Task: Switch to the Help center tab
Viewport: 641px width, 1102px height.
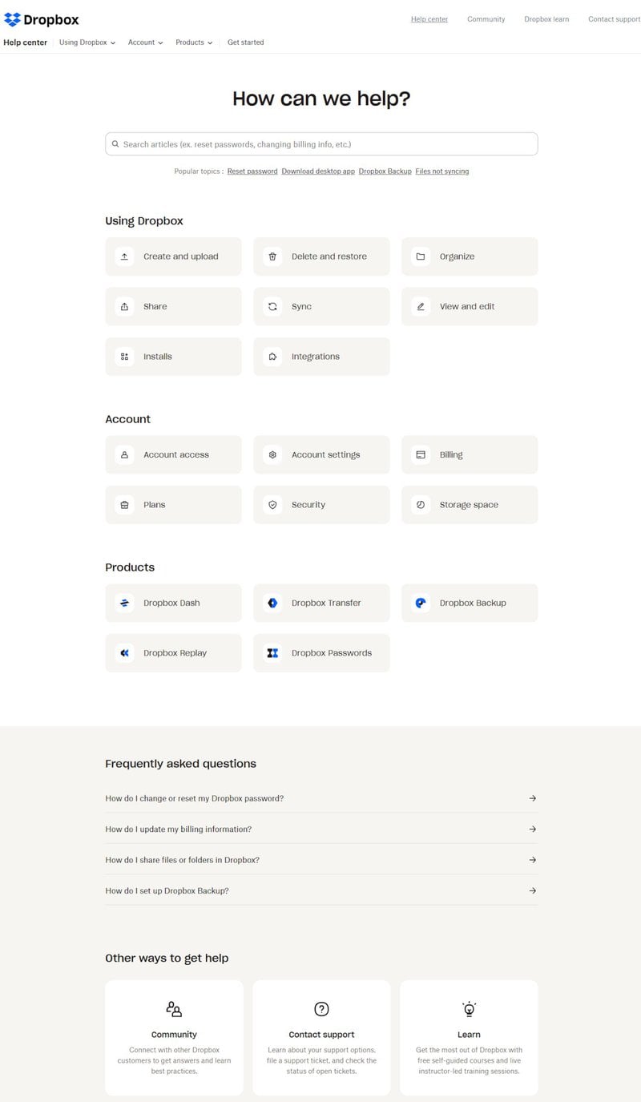Action: pyautogui.click(x=25, y=42)
